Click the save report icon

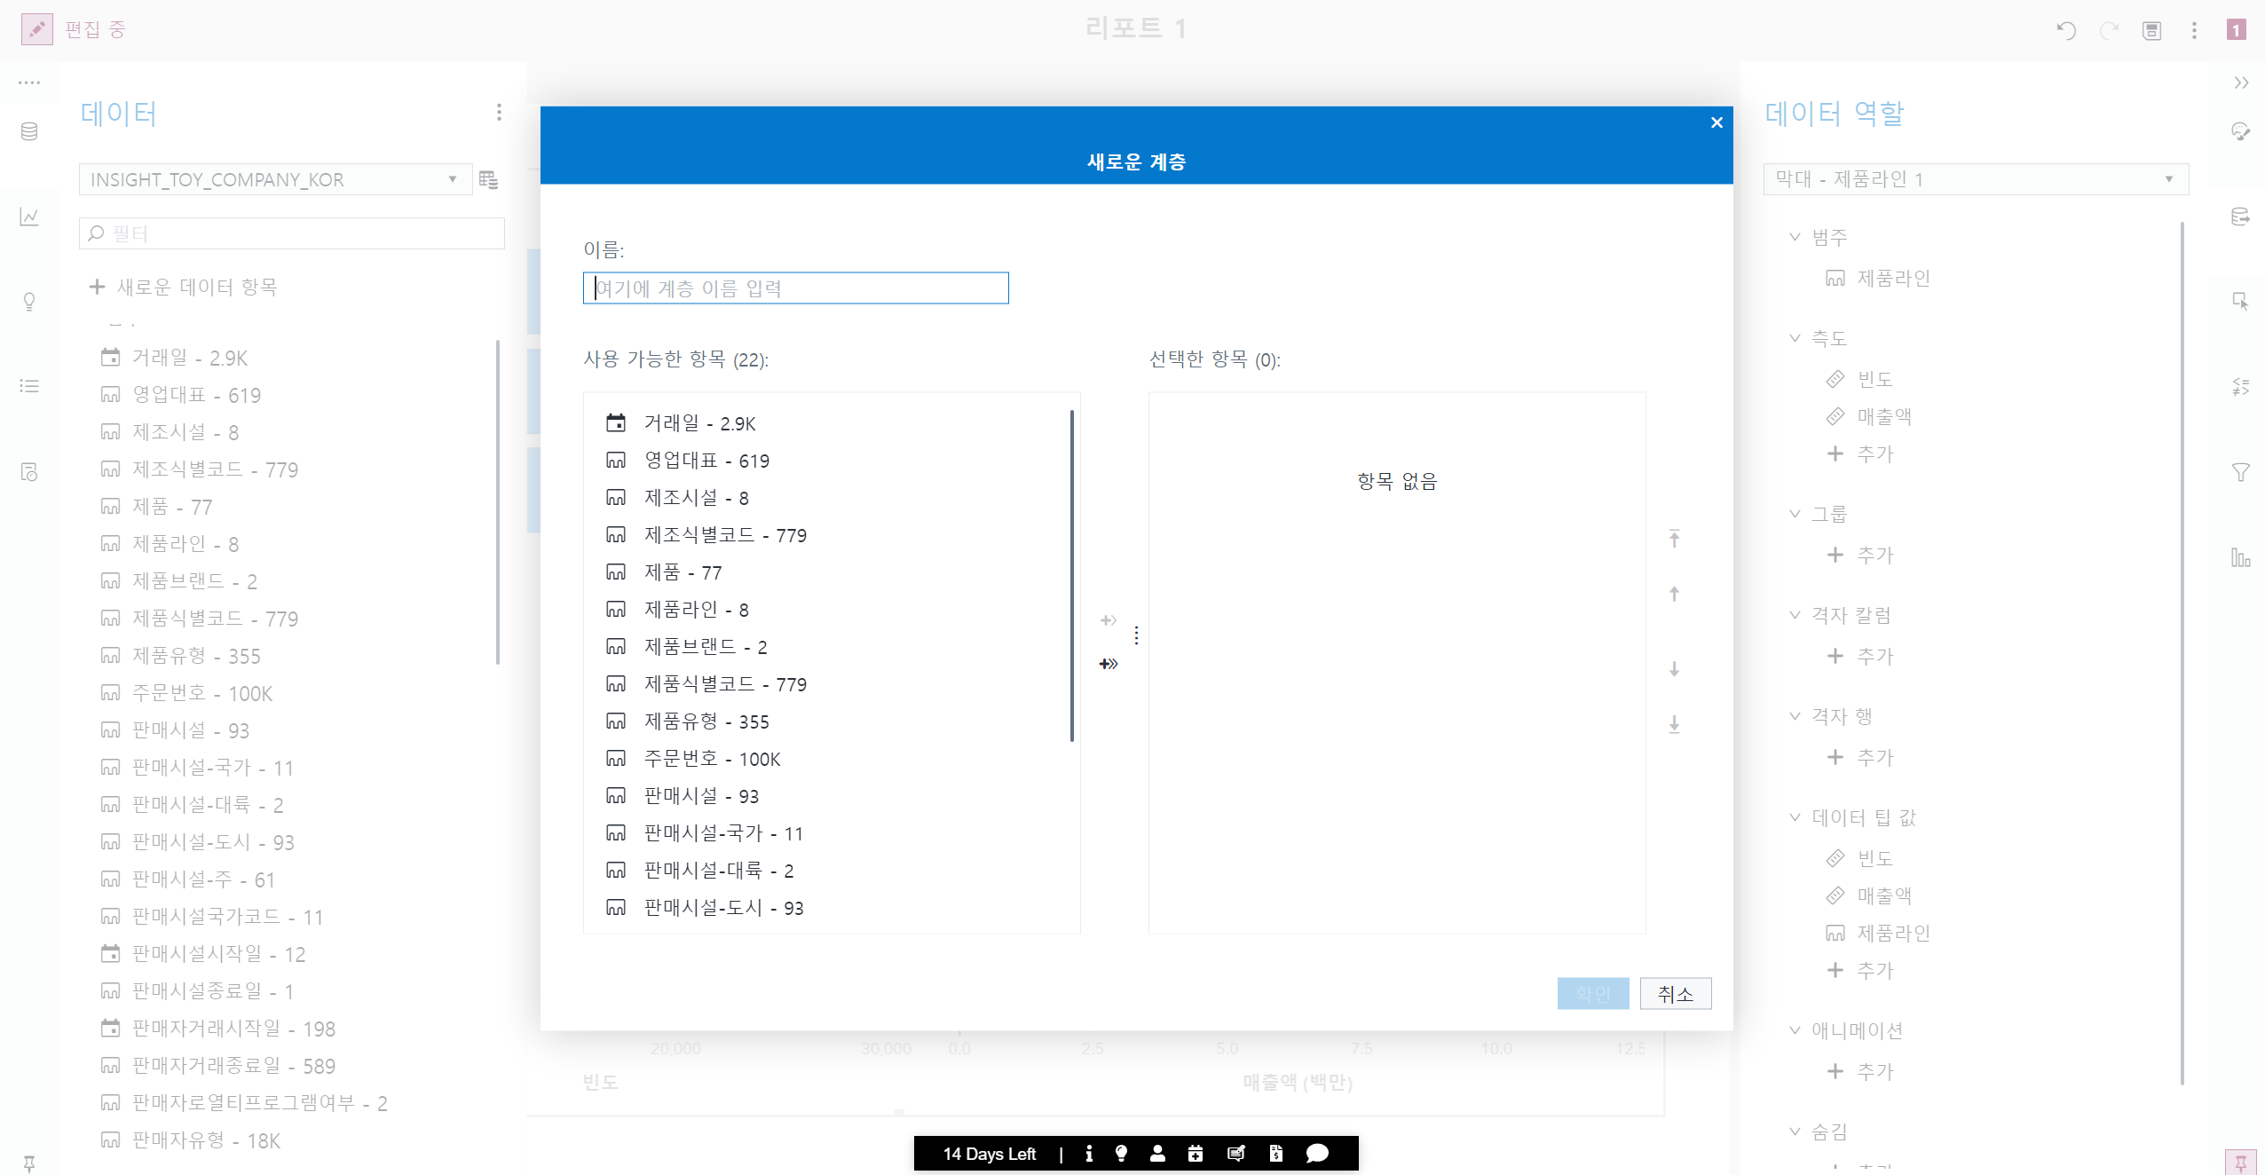click(2151, 31)
